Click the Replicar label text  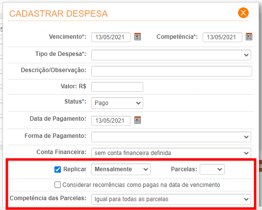[x=75, y=169]
